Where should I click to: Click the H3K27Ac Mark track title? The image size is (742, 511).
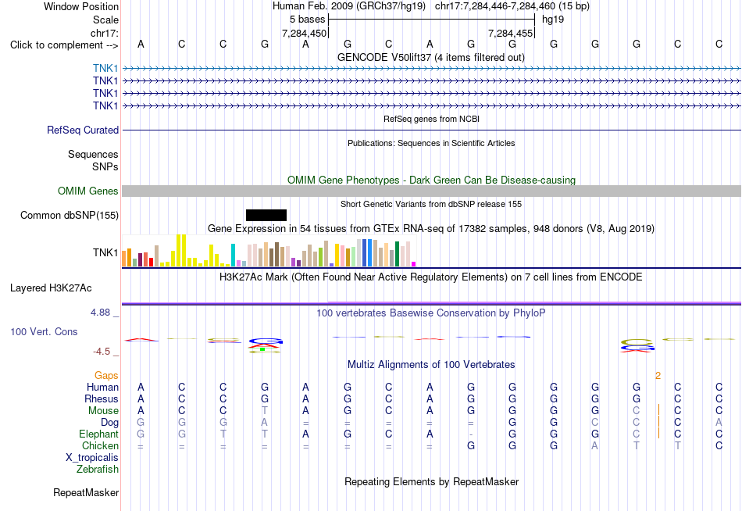click(430, 277)
